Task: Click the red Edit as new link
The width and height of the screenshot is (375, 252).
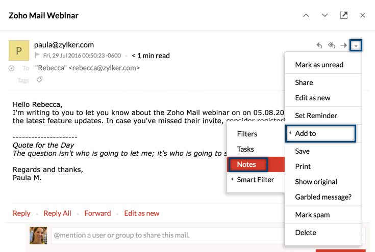Action: [142, 213]
